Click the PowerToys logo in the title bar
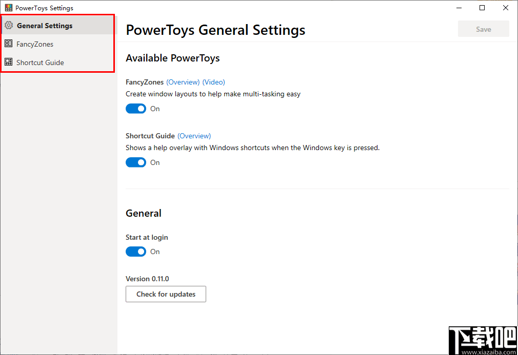The width and height of the screenshot is (518, 355). [x=7, y=7]
